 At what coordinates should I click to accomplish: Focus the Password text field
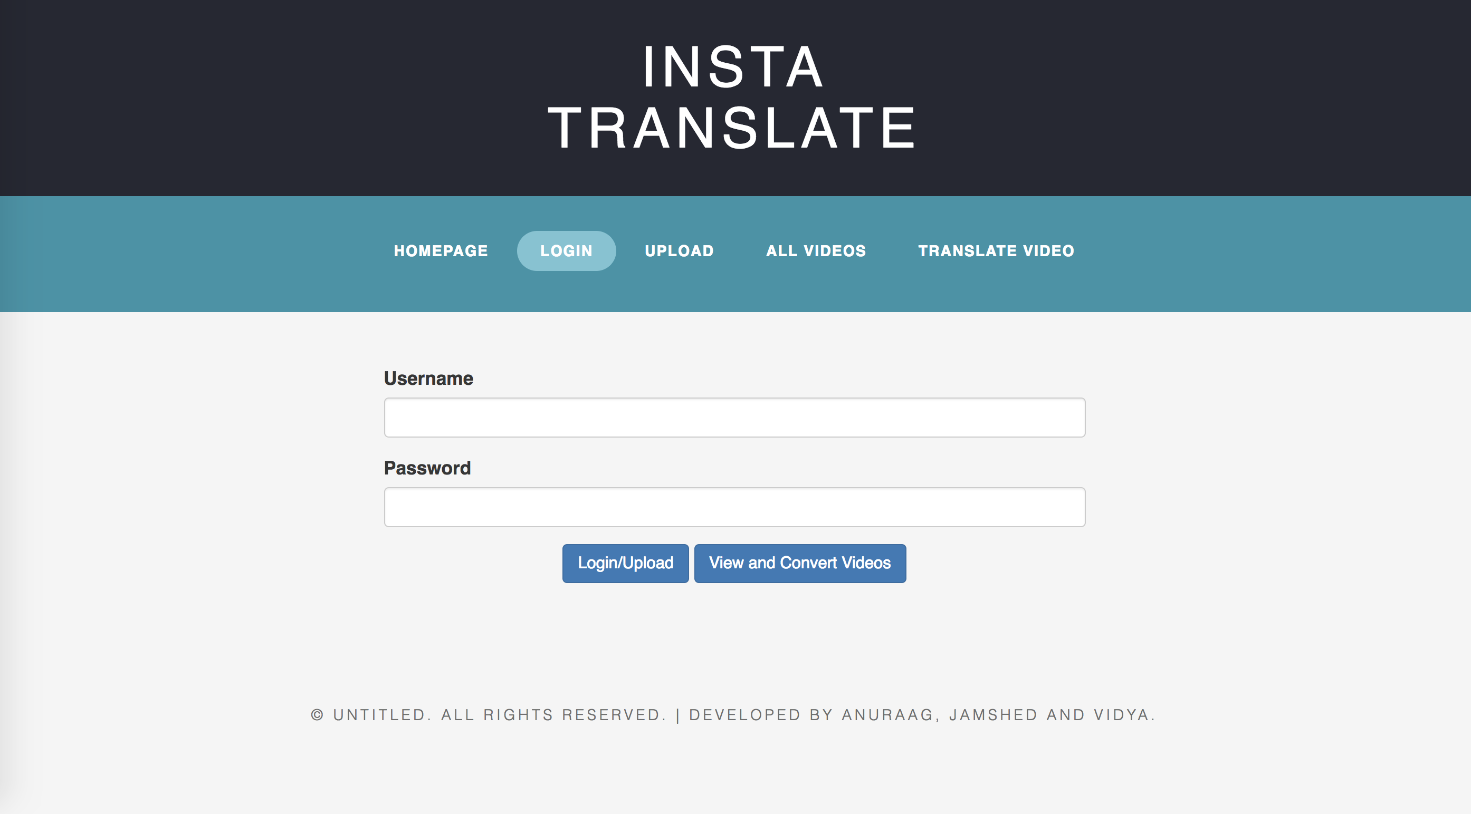734,507
